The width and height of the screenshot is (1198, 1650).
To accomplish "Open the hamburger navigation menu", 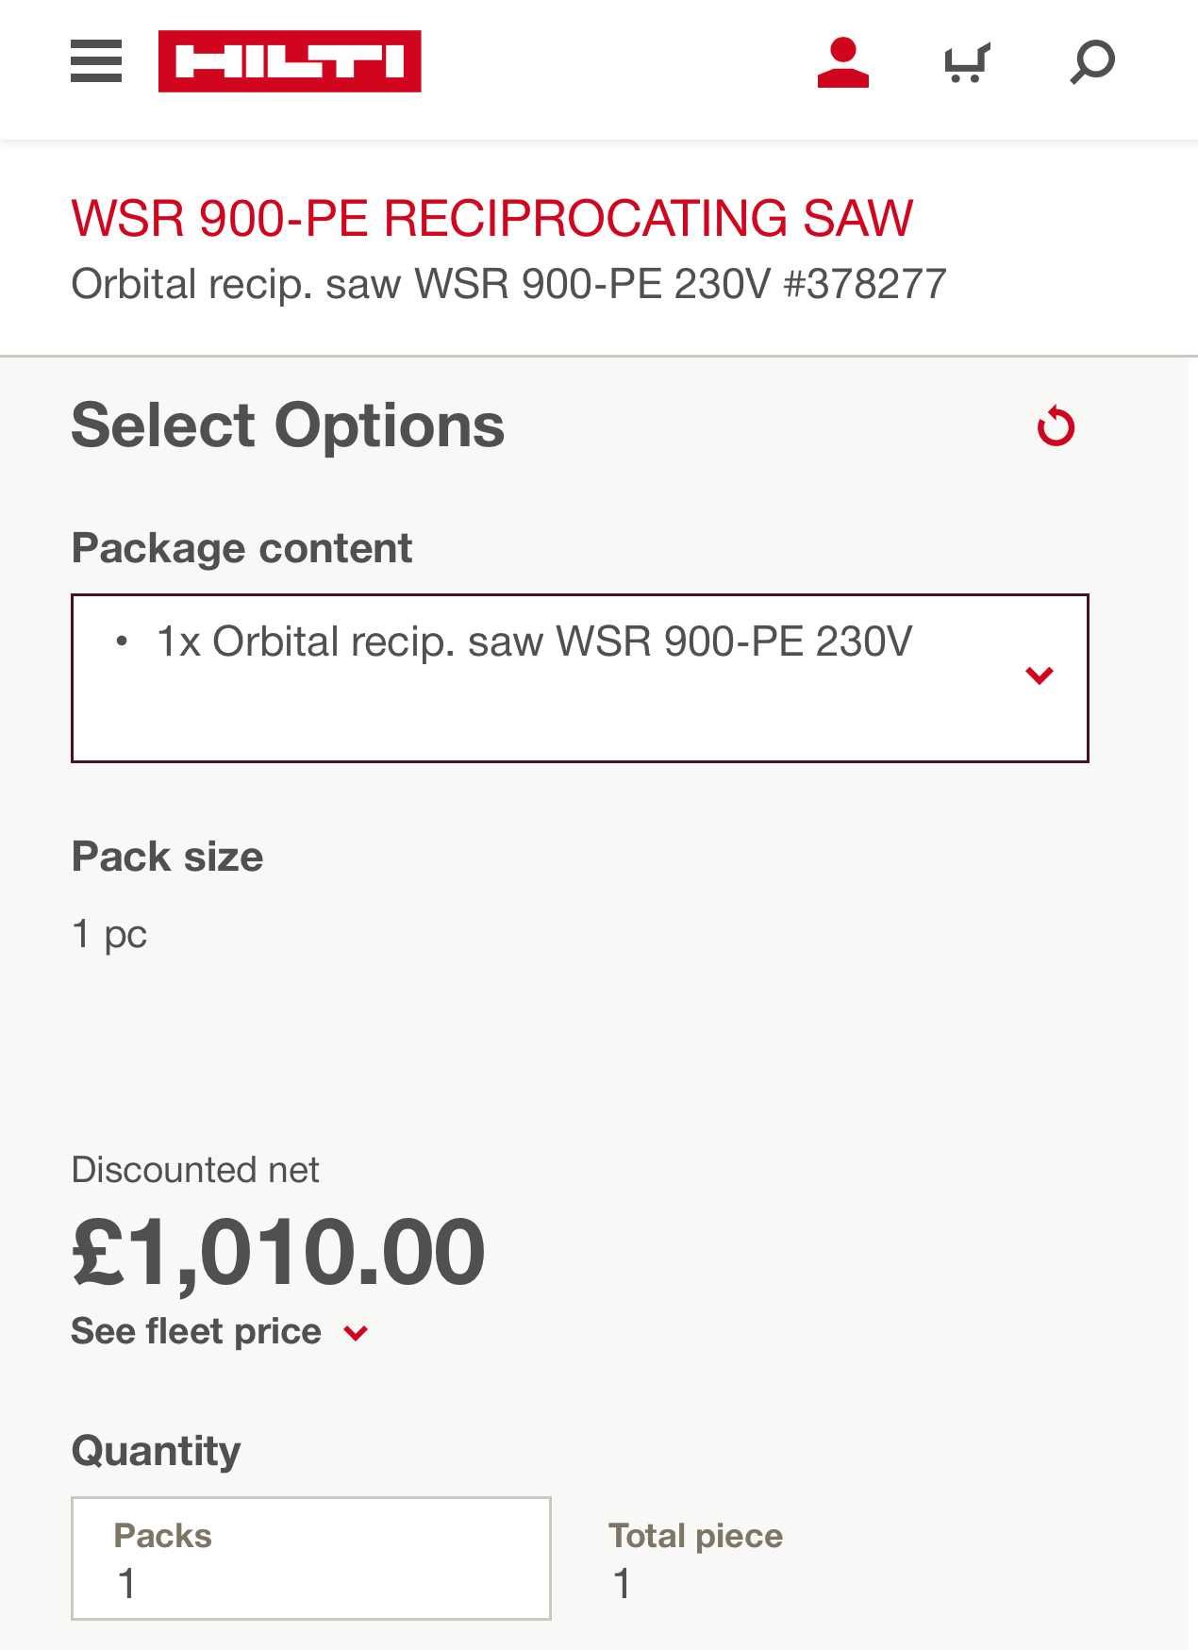I will click(x=96, y=61).
